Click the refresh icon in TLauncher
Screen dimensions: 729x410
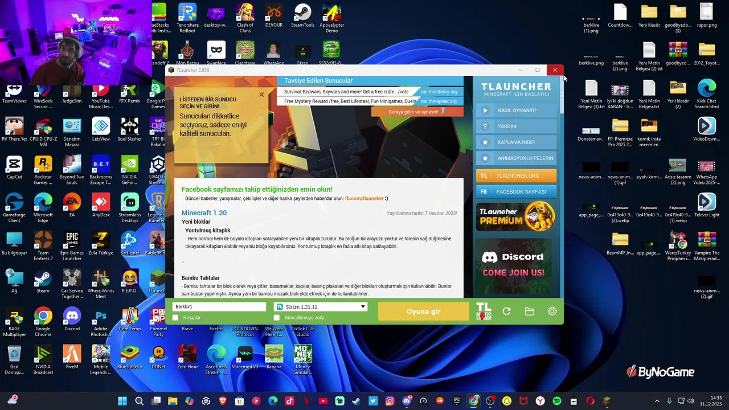pos(506,311)
